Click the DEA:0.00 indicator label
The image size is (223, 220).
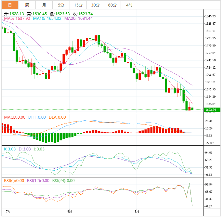pos(57,117)
